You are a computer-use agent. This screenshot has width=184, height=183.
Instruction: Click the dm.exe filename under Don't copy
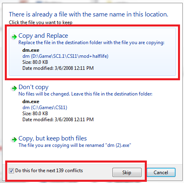pos(31,102)
